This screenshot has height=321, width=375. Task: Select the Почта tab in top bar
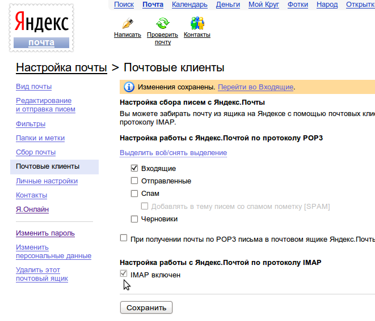(153, 5)
